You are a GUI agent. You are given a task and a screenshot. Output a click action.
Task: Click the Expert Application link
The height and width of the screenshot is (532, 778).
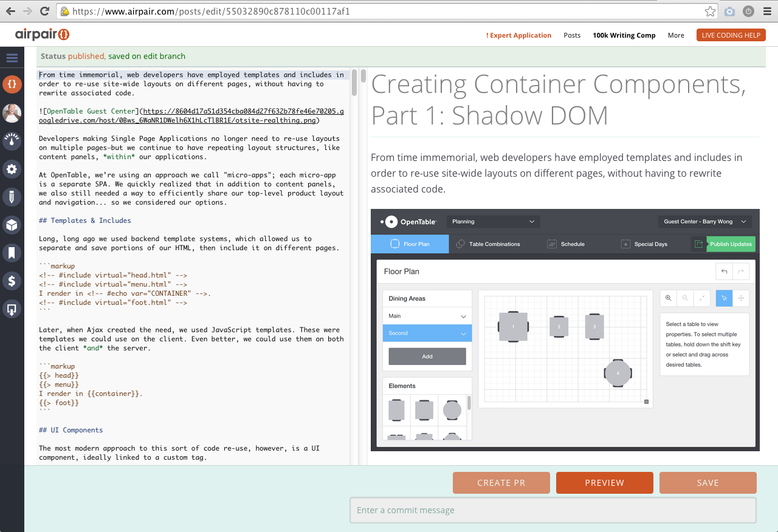coord(518,35)
